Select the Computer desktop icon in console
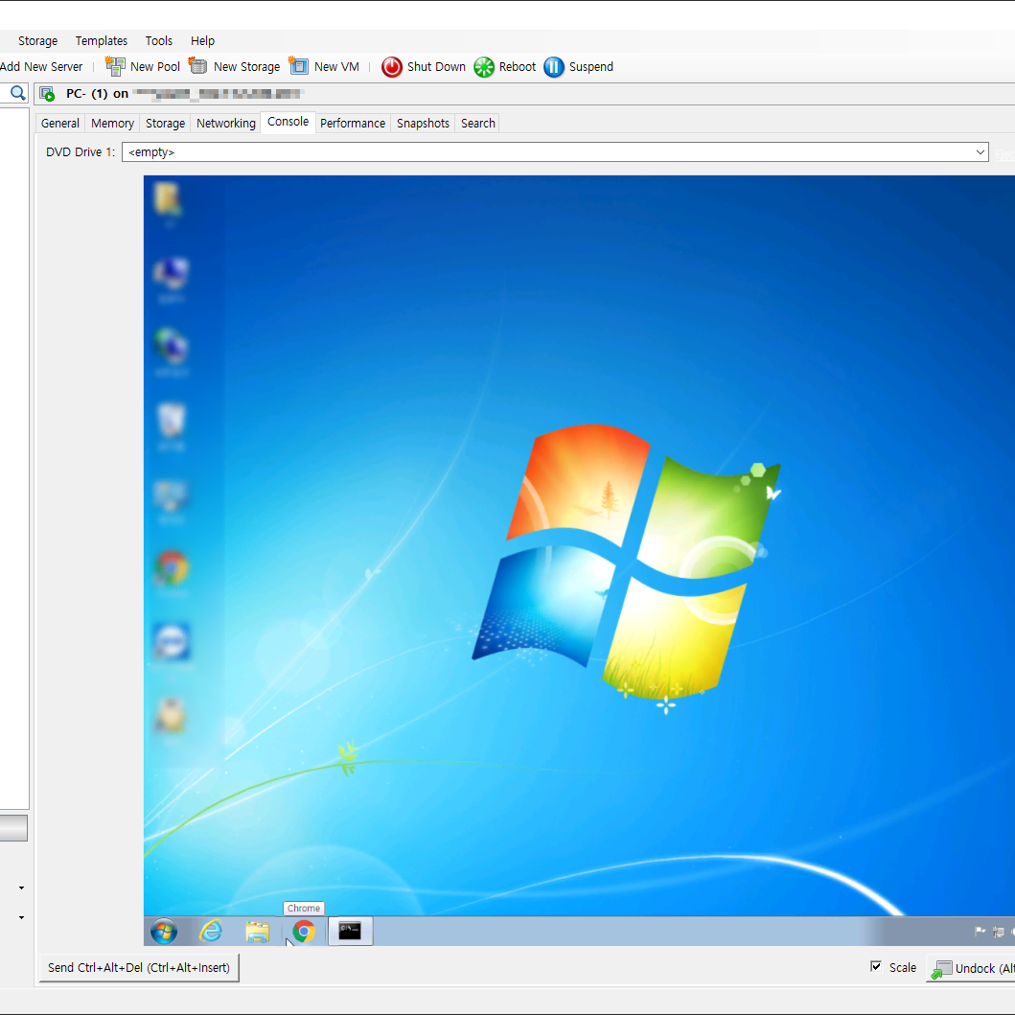The width and height of the screenshot is (1015, 1015). [x=171, y=278]
